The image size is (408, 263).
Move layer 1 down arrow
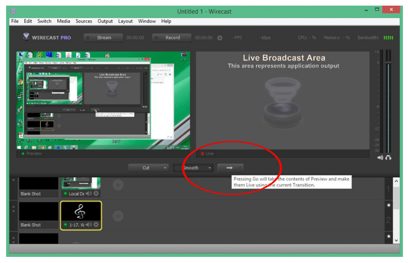[x=14, y=180]
